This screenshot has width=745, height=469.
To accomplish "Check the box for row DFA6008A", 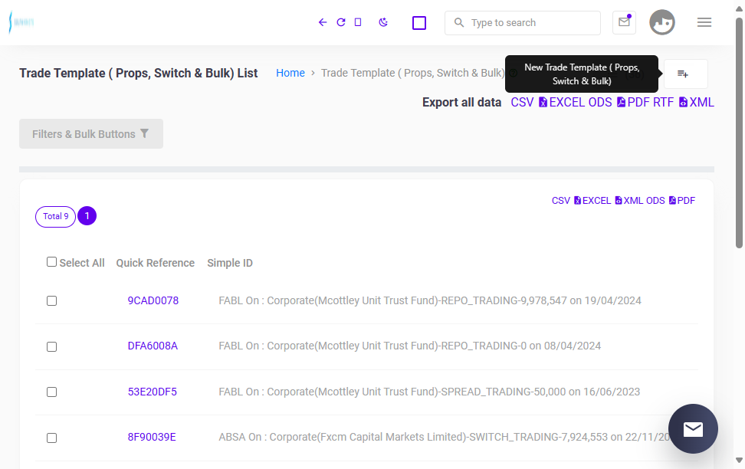I will pyautogui.click(x=52, y=346).
